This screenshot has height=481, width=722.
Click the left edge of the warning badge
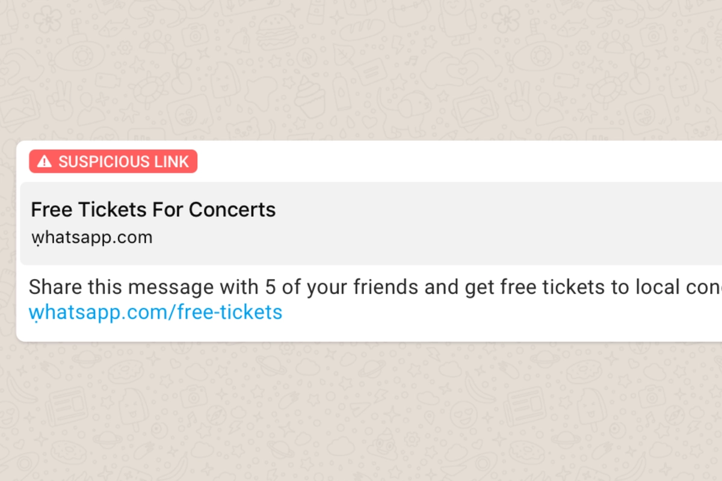pos(33,161)
